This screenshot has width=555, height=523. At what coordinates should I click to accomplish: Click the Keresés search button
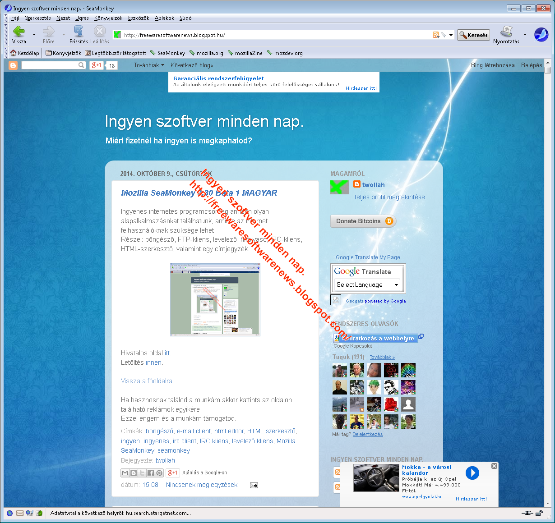(473, 35)
